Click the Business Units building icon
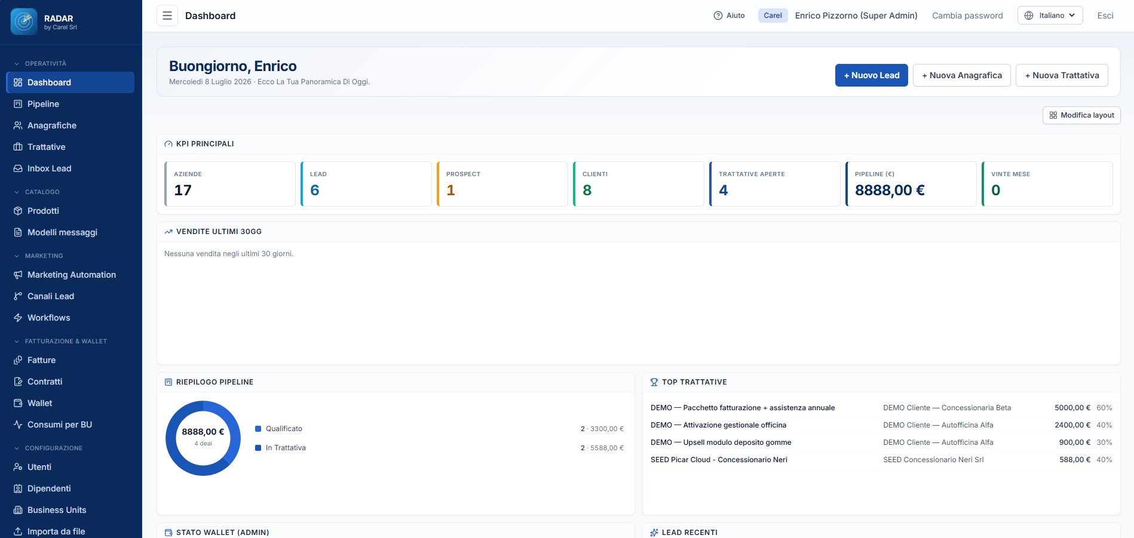This screenshot has height=538, width=1134. coord(18,510)
